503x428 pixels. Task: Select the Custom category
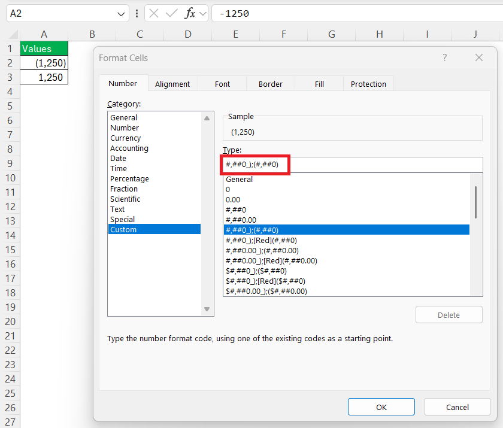[154, 229]
